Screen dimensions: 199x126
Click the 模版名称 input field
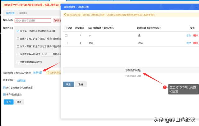(33, 21)
